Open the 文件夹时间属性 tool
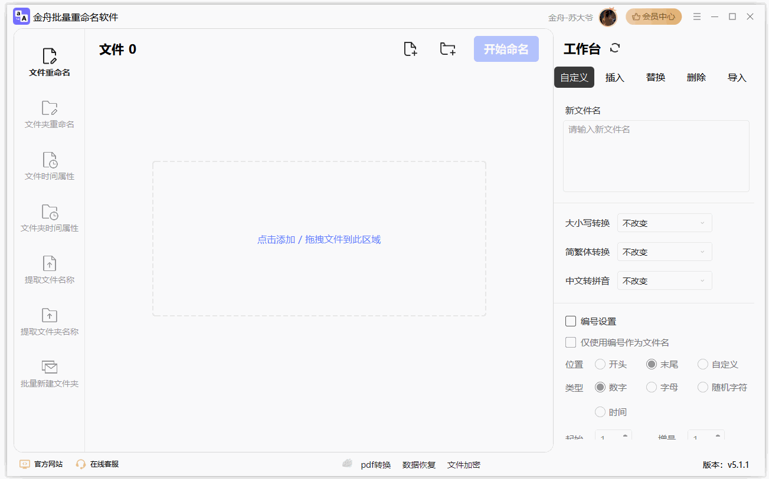This screenshot has height=479, width=769. click(49, 217)
